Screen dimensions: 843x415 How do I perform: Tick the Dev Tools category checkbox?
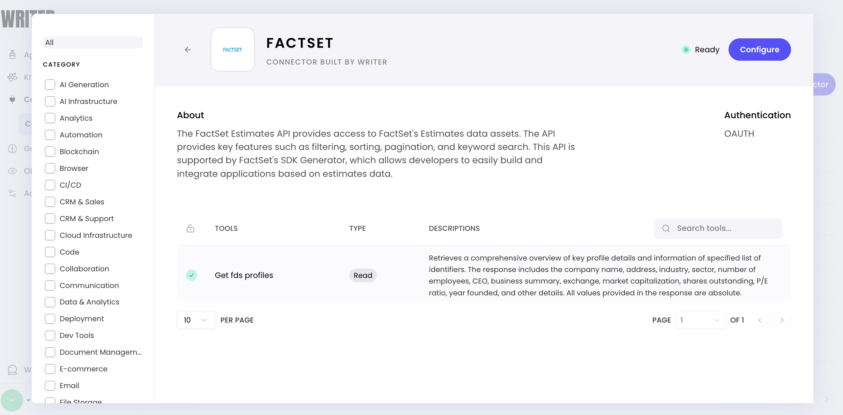point(50,335)
